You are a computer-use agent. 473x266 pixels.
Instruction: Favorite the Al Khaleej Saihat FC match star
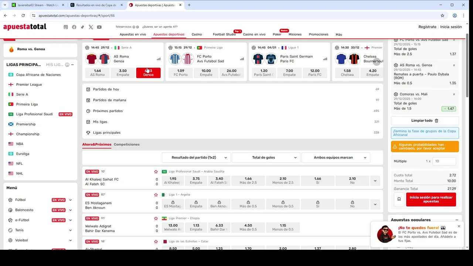tap(156, 171)
